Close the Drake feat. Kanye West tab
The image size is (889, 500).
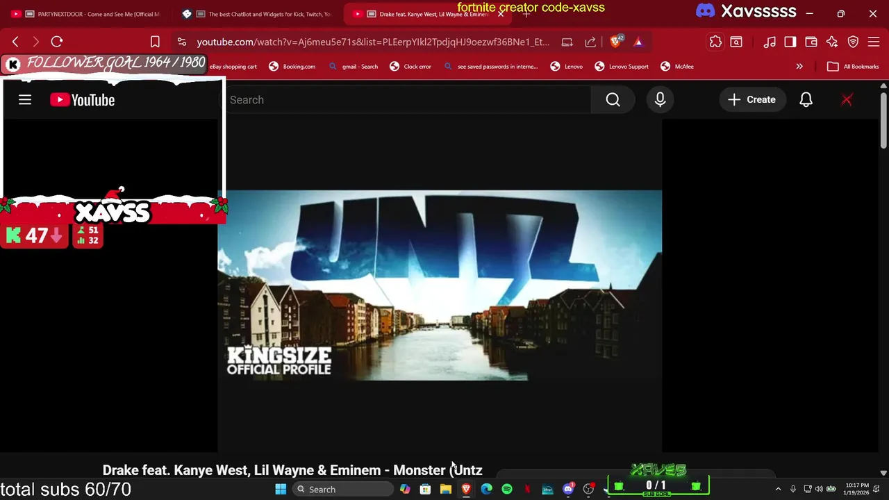[x=501, y=14]
